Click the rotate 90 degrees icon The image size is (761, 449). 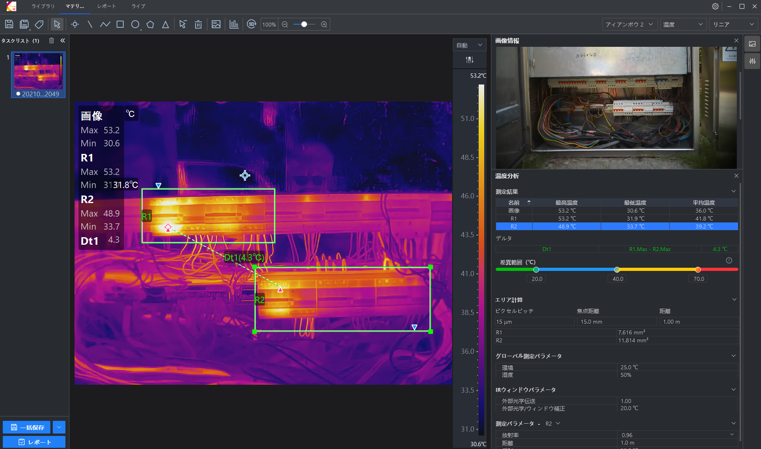[251, 25]
